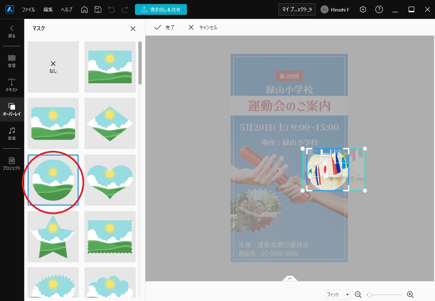
Task: Open the テキスト sidebar panel
Action: click(12, 85)
